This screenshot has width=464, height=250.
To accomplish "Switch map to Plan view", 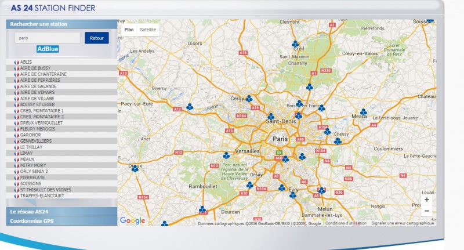I will tap(129, 30).
